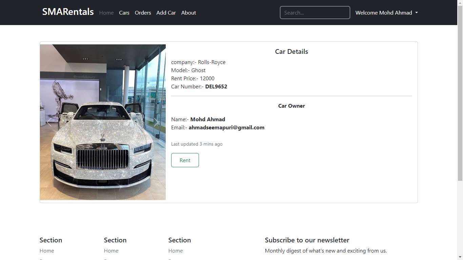Click the Rent button

point(185,160)
